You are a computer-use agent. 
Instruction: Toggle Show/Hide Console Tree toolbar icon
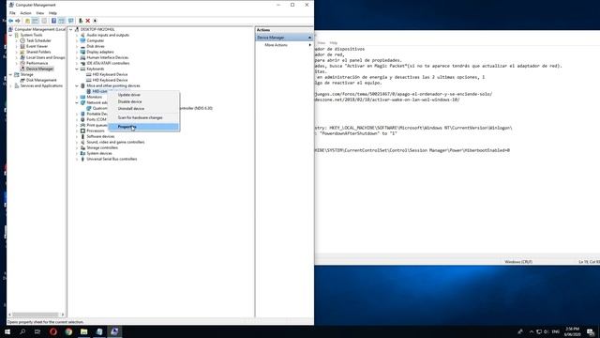point(36,21)
